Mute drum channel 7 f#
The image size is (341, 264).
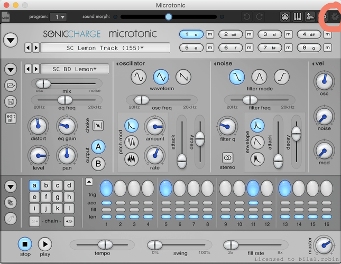pos(288,48)
